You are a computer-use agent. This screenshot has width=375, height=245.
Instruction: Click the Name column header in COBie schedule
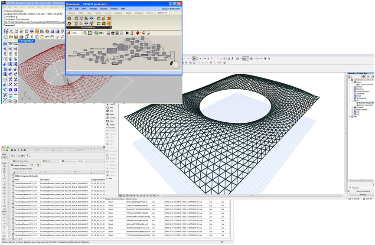[x=27, y=180]
